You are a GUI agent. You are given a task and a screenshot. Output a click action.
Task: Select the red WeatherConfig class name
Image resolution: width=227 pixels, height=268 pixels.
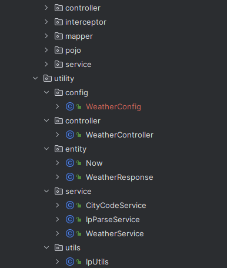pos(113,107)
